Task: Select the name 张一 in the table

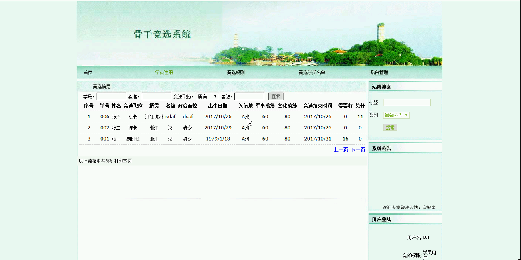Action: pos(116,139)
